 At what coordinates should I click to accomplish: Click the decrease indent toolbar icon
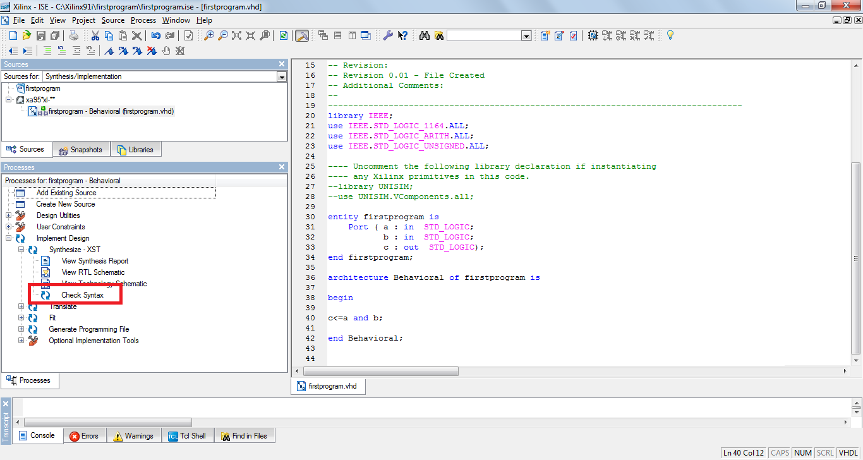pyautogui.click(x=13, y=51)
